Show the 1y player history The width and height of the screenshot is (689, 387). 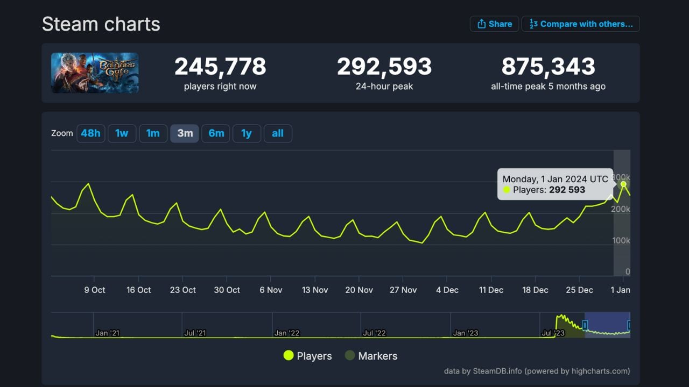click(x=247, y=133)
